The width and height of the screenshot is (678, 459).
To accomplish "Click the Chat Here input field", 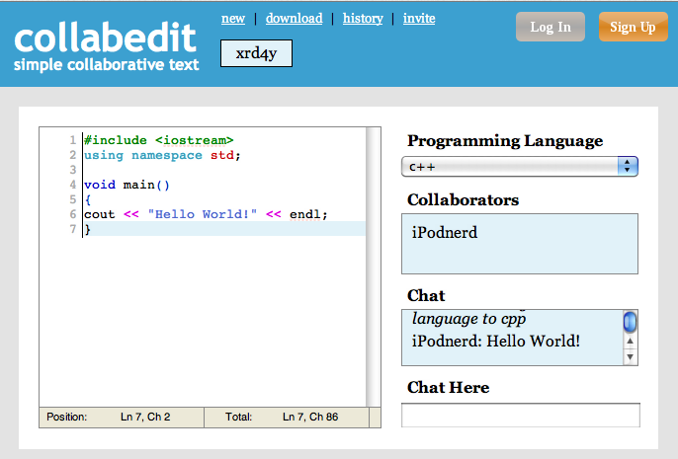I will coord(521,416).
